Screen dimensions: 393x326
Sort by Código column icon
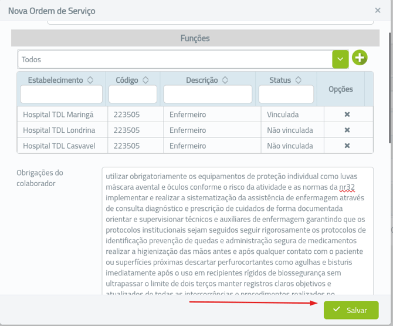click(x=145, y=80)
